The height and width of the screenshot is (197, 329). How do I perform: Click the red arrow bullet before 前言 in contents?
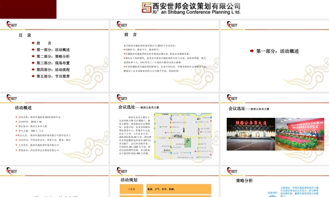33,43
